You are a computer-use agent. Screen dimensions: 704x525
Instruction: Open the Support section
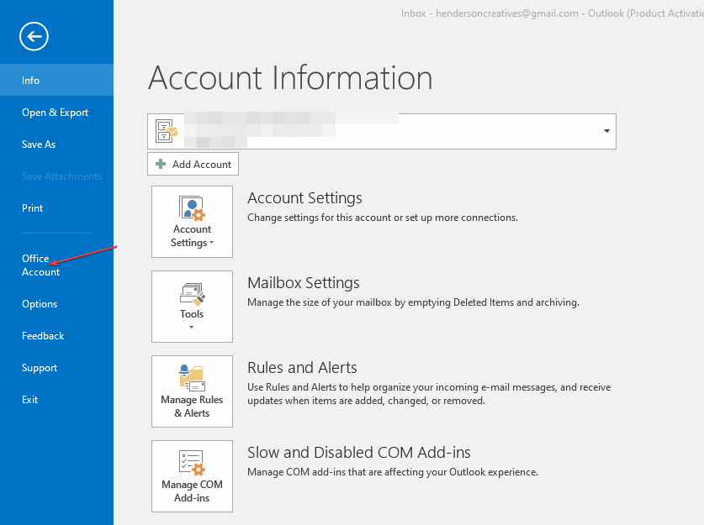[40, 368]
